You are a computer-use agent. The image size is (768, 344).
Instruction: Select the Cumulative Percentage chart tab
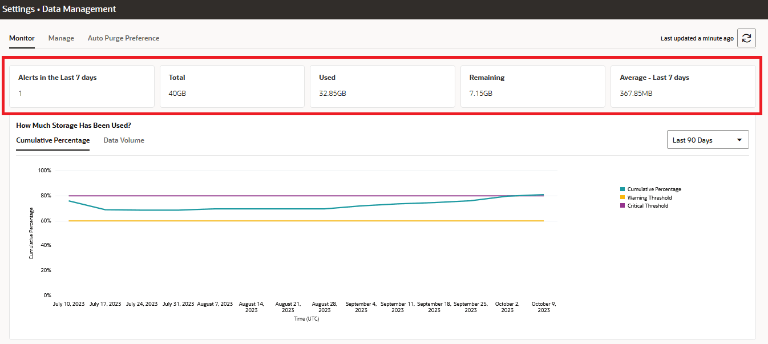pos(53,140)
